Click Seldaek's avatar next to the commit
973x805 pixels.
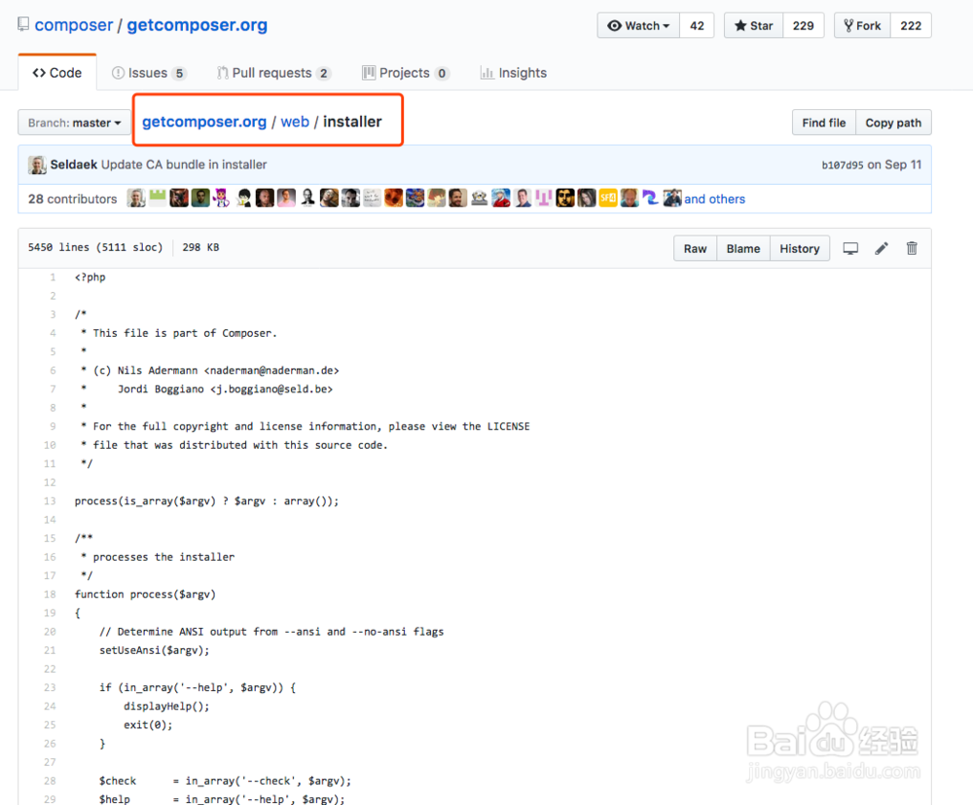[36, 165]
